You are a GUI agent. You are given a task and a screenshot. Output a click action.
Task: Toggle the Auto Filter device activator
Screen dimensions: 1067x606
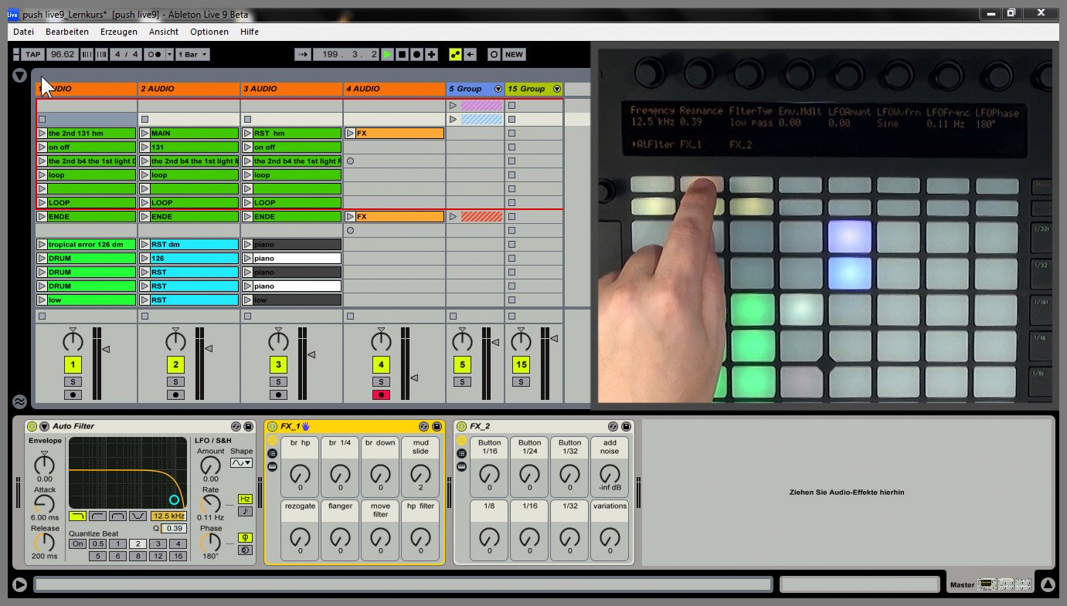pyautogui.click(x=32, y=426)
